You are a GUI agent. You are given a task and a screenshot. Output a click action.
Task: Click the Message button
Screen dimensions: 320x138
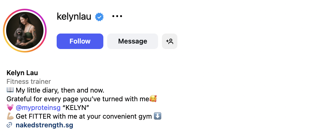(x=132, y=41)
